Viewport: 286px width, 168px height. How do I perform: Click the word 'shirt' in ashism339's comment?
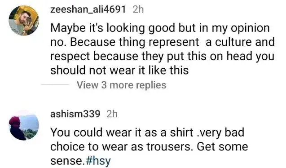coord(182,132)
